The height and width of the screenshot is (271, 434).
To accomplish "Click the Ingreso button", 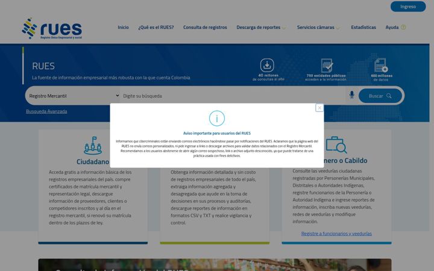I will [408, 7].
